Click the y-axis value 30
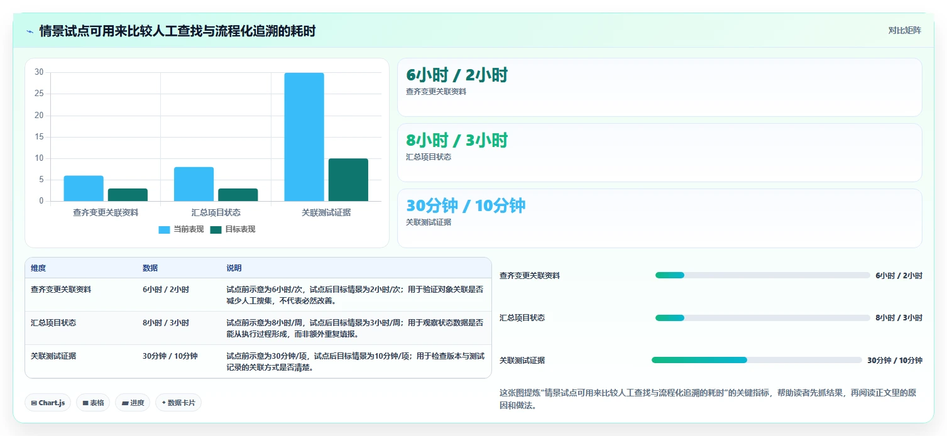Image resolution: width=947 pixels, height=436 pixels. [x=39, y=72]
